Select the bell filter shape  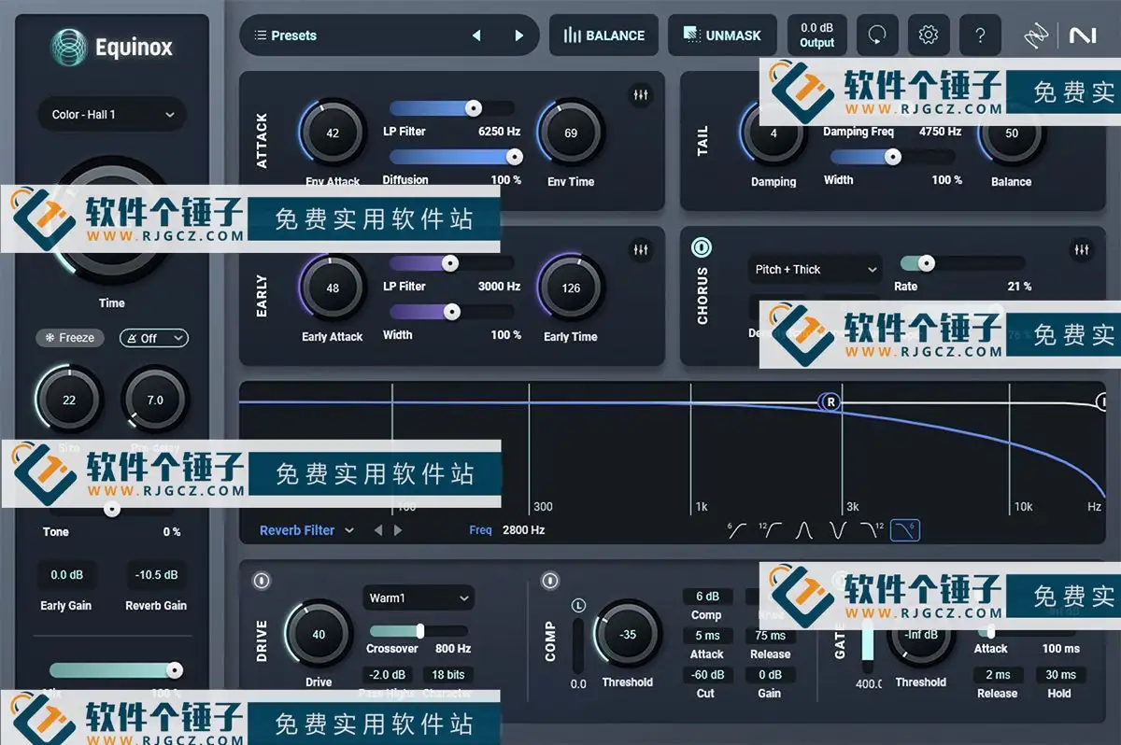tap(804, 530)
